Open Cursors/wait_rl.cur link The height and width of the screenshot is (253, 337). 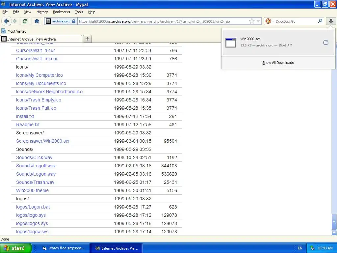click(36, 50)
